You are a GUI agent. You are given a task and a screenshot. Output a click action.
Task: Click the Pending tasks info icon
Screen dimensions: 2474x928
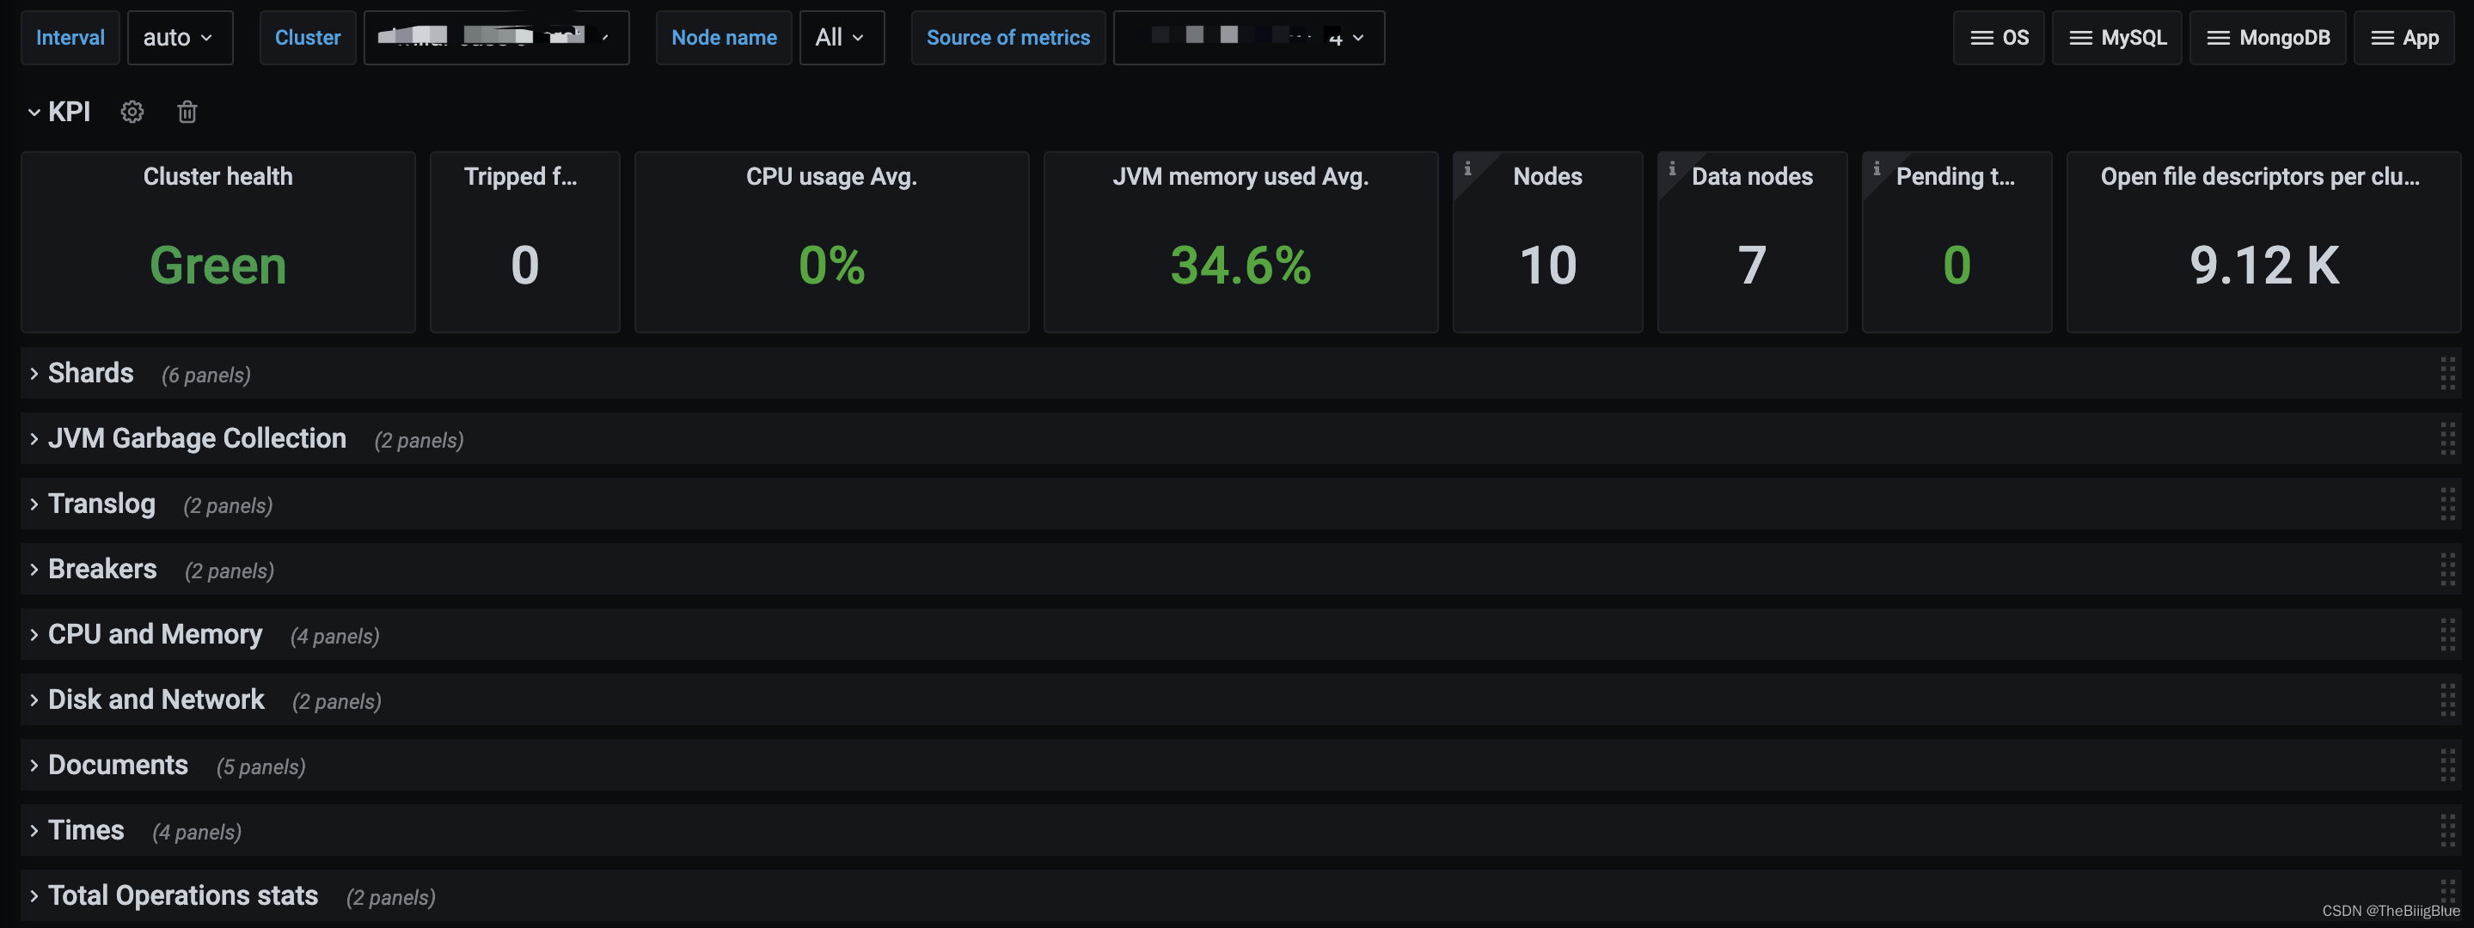[1876, 169]
